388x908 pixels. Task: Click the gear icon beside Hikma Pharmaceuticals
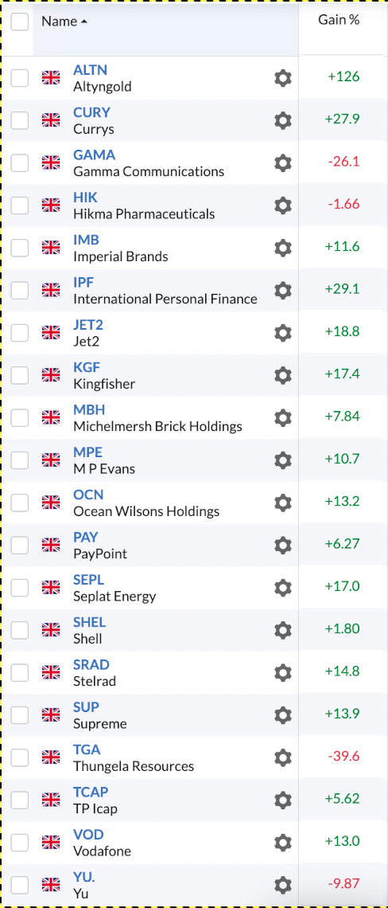coord(283,205)
